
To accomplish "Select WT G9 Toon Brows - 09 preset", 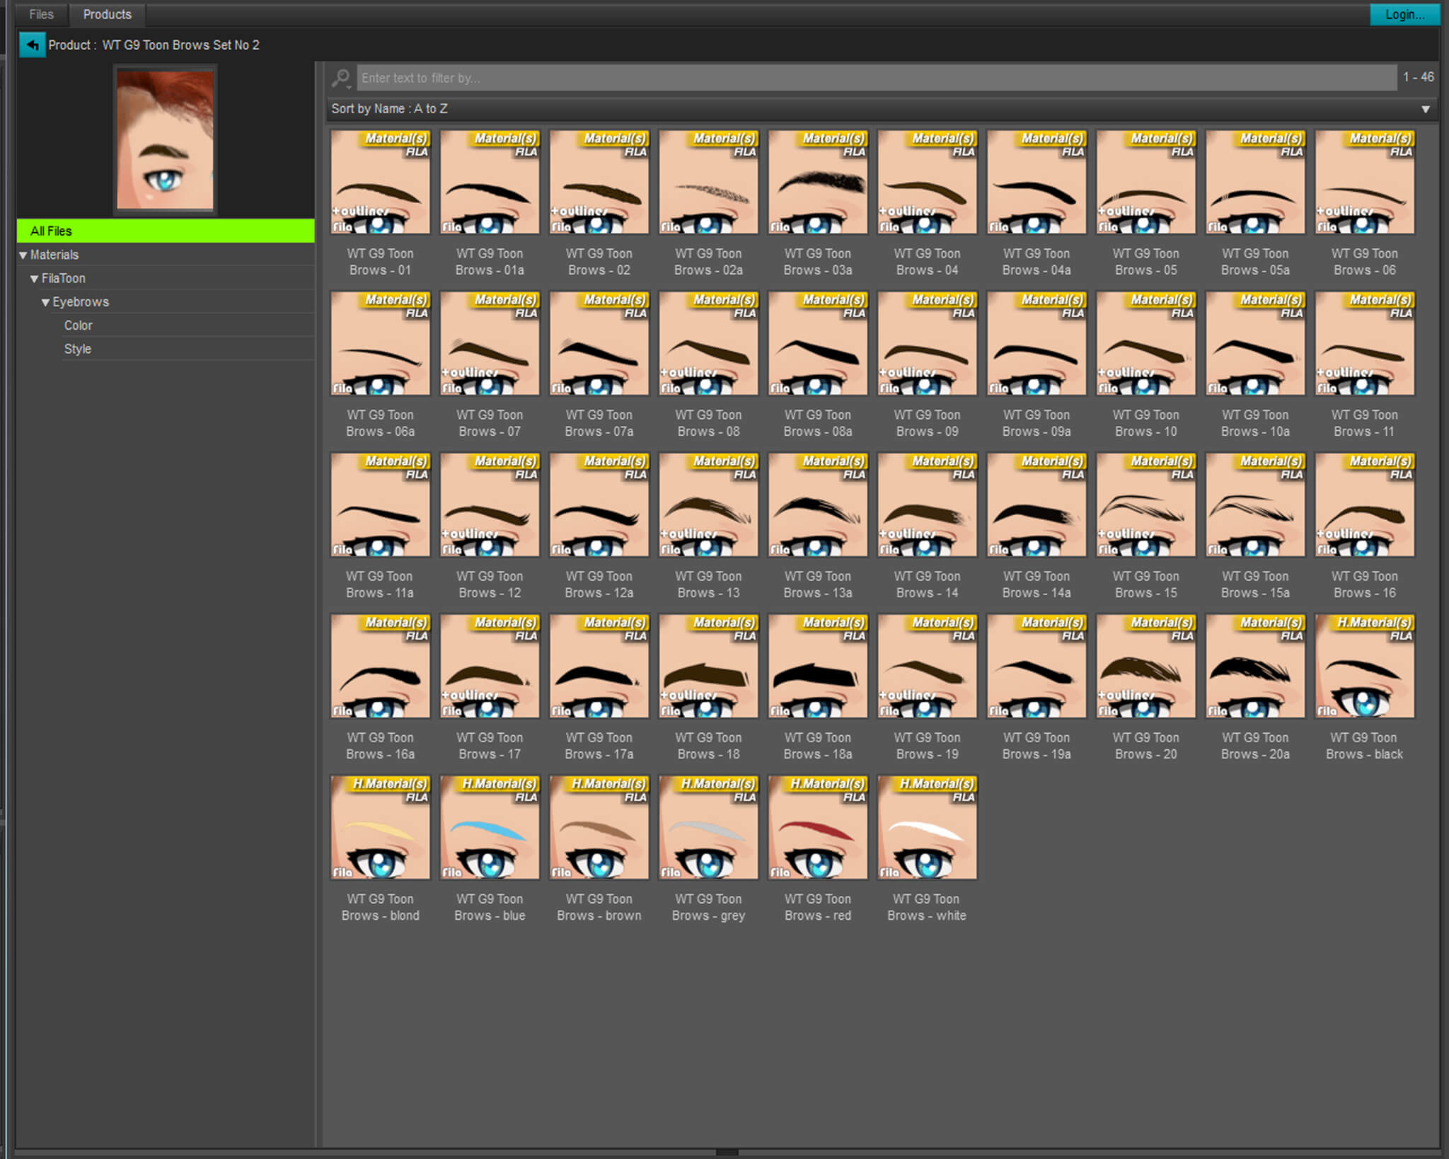I will point(927,343).
